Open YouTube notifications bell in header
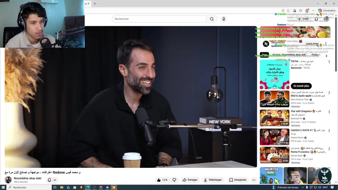This screenshot has height=190, width=338. click(316, 19)
